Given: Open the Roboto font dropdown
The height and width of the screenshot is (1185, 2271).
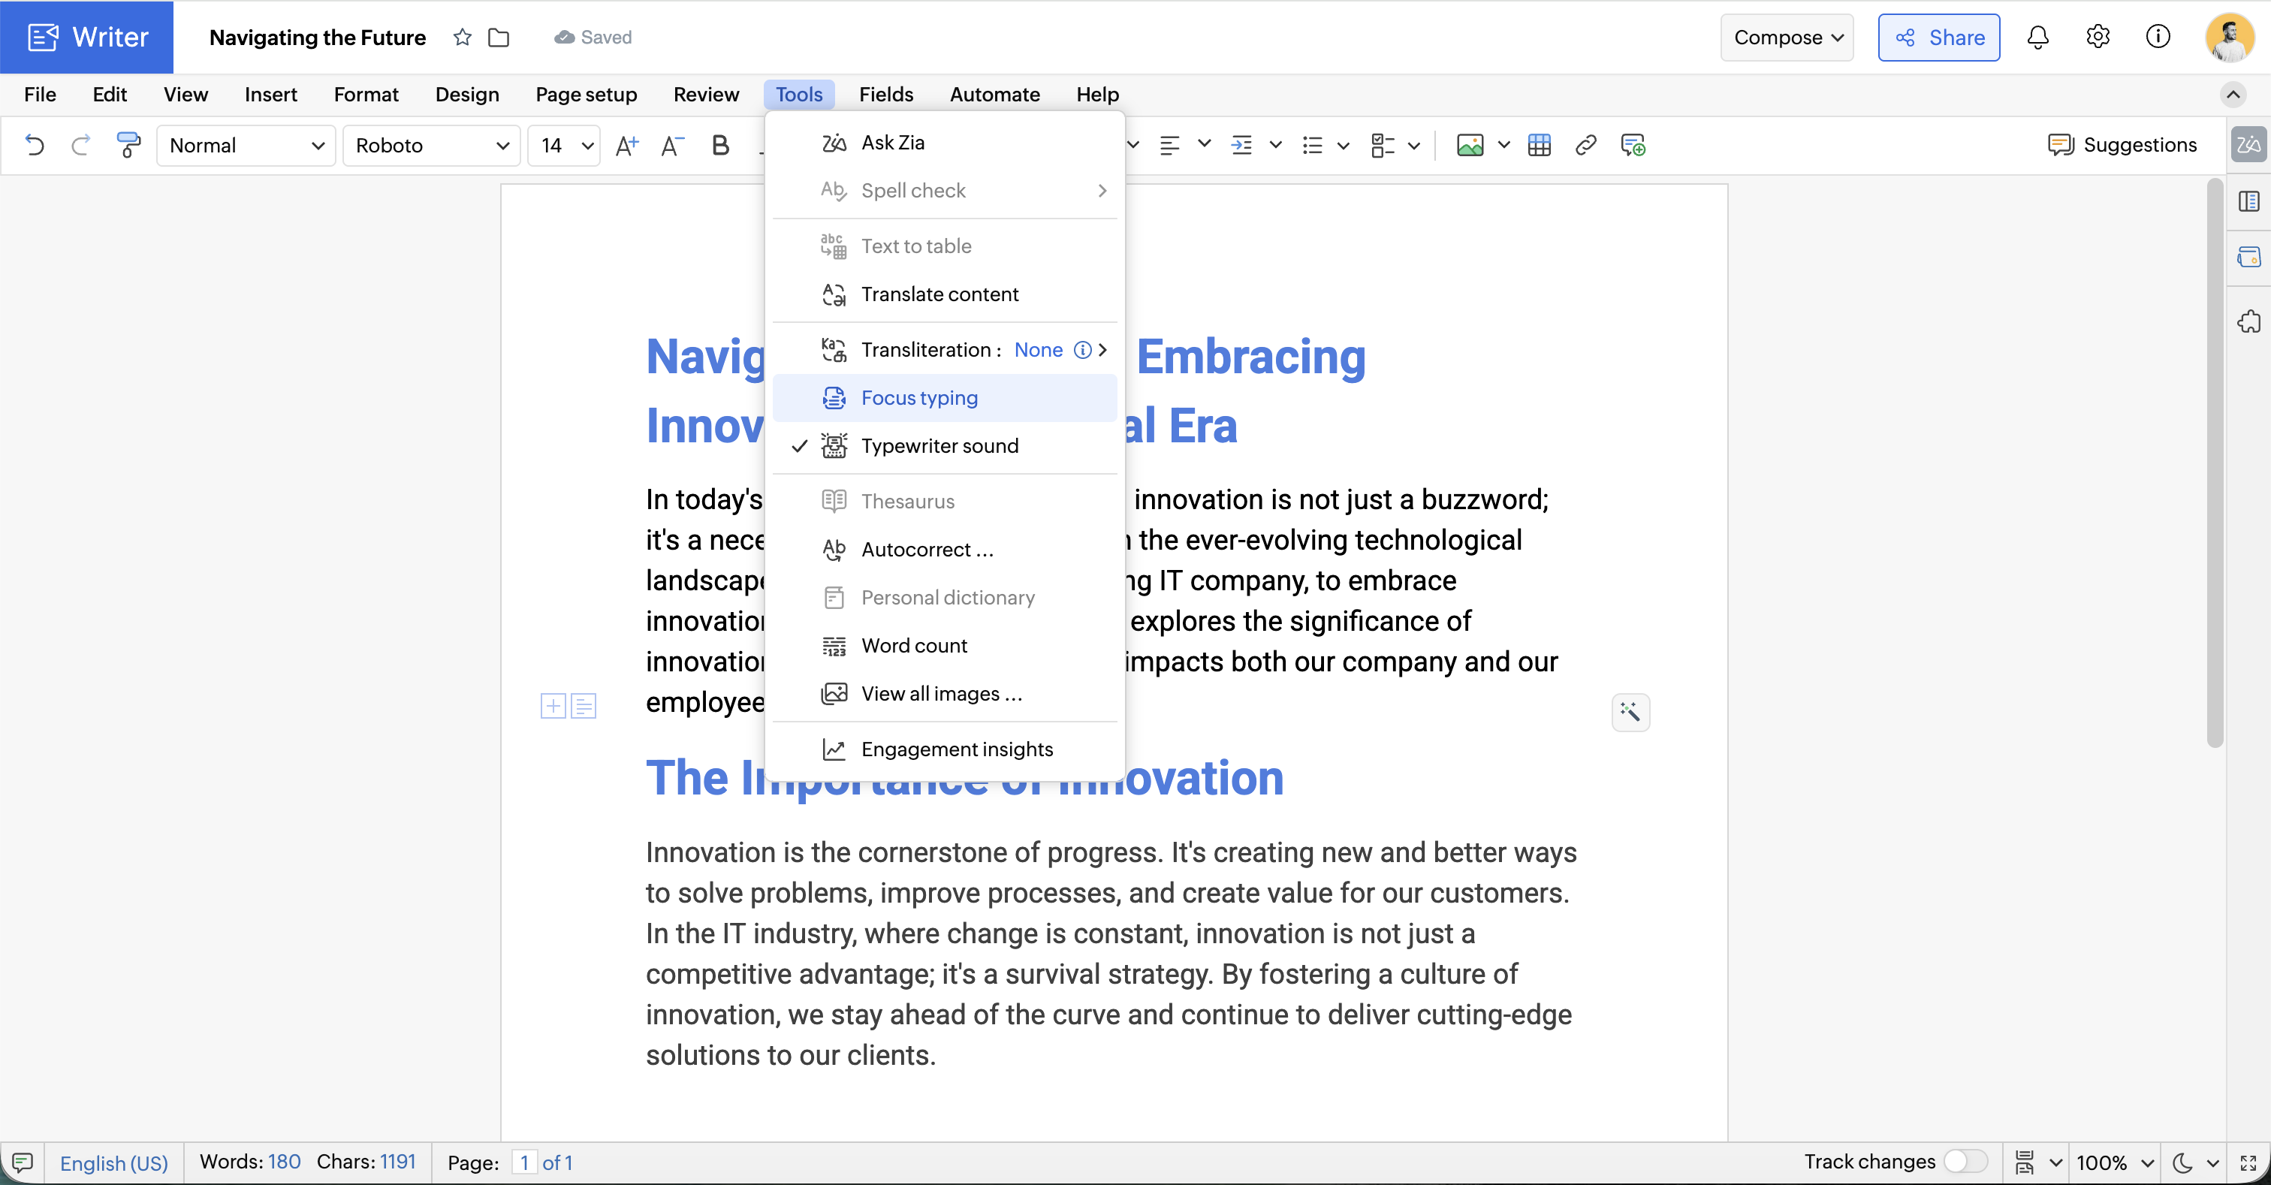Looking at the screenshot, I should (431, 146).
